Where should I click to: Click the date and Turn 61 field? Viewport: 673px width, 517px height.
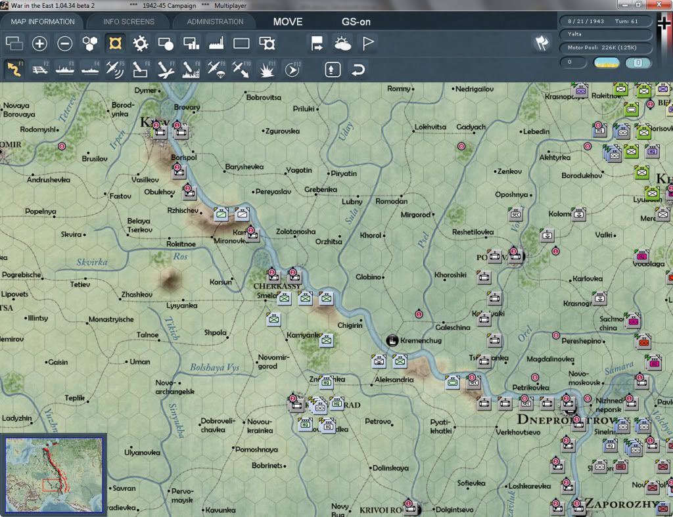(605, 21)
